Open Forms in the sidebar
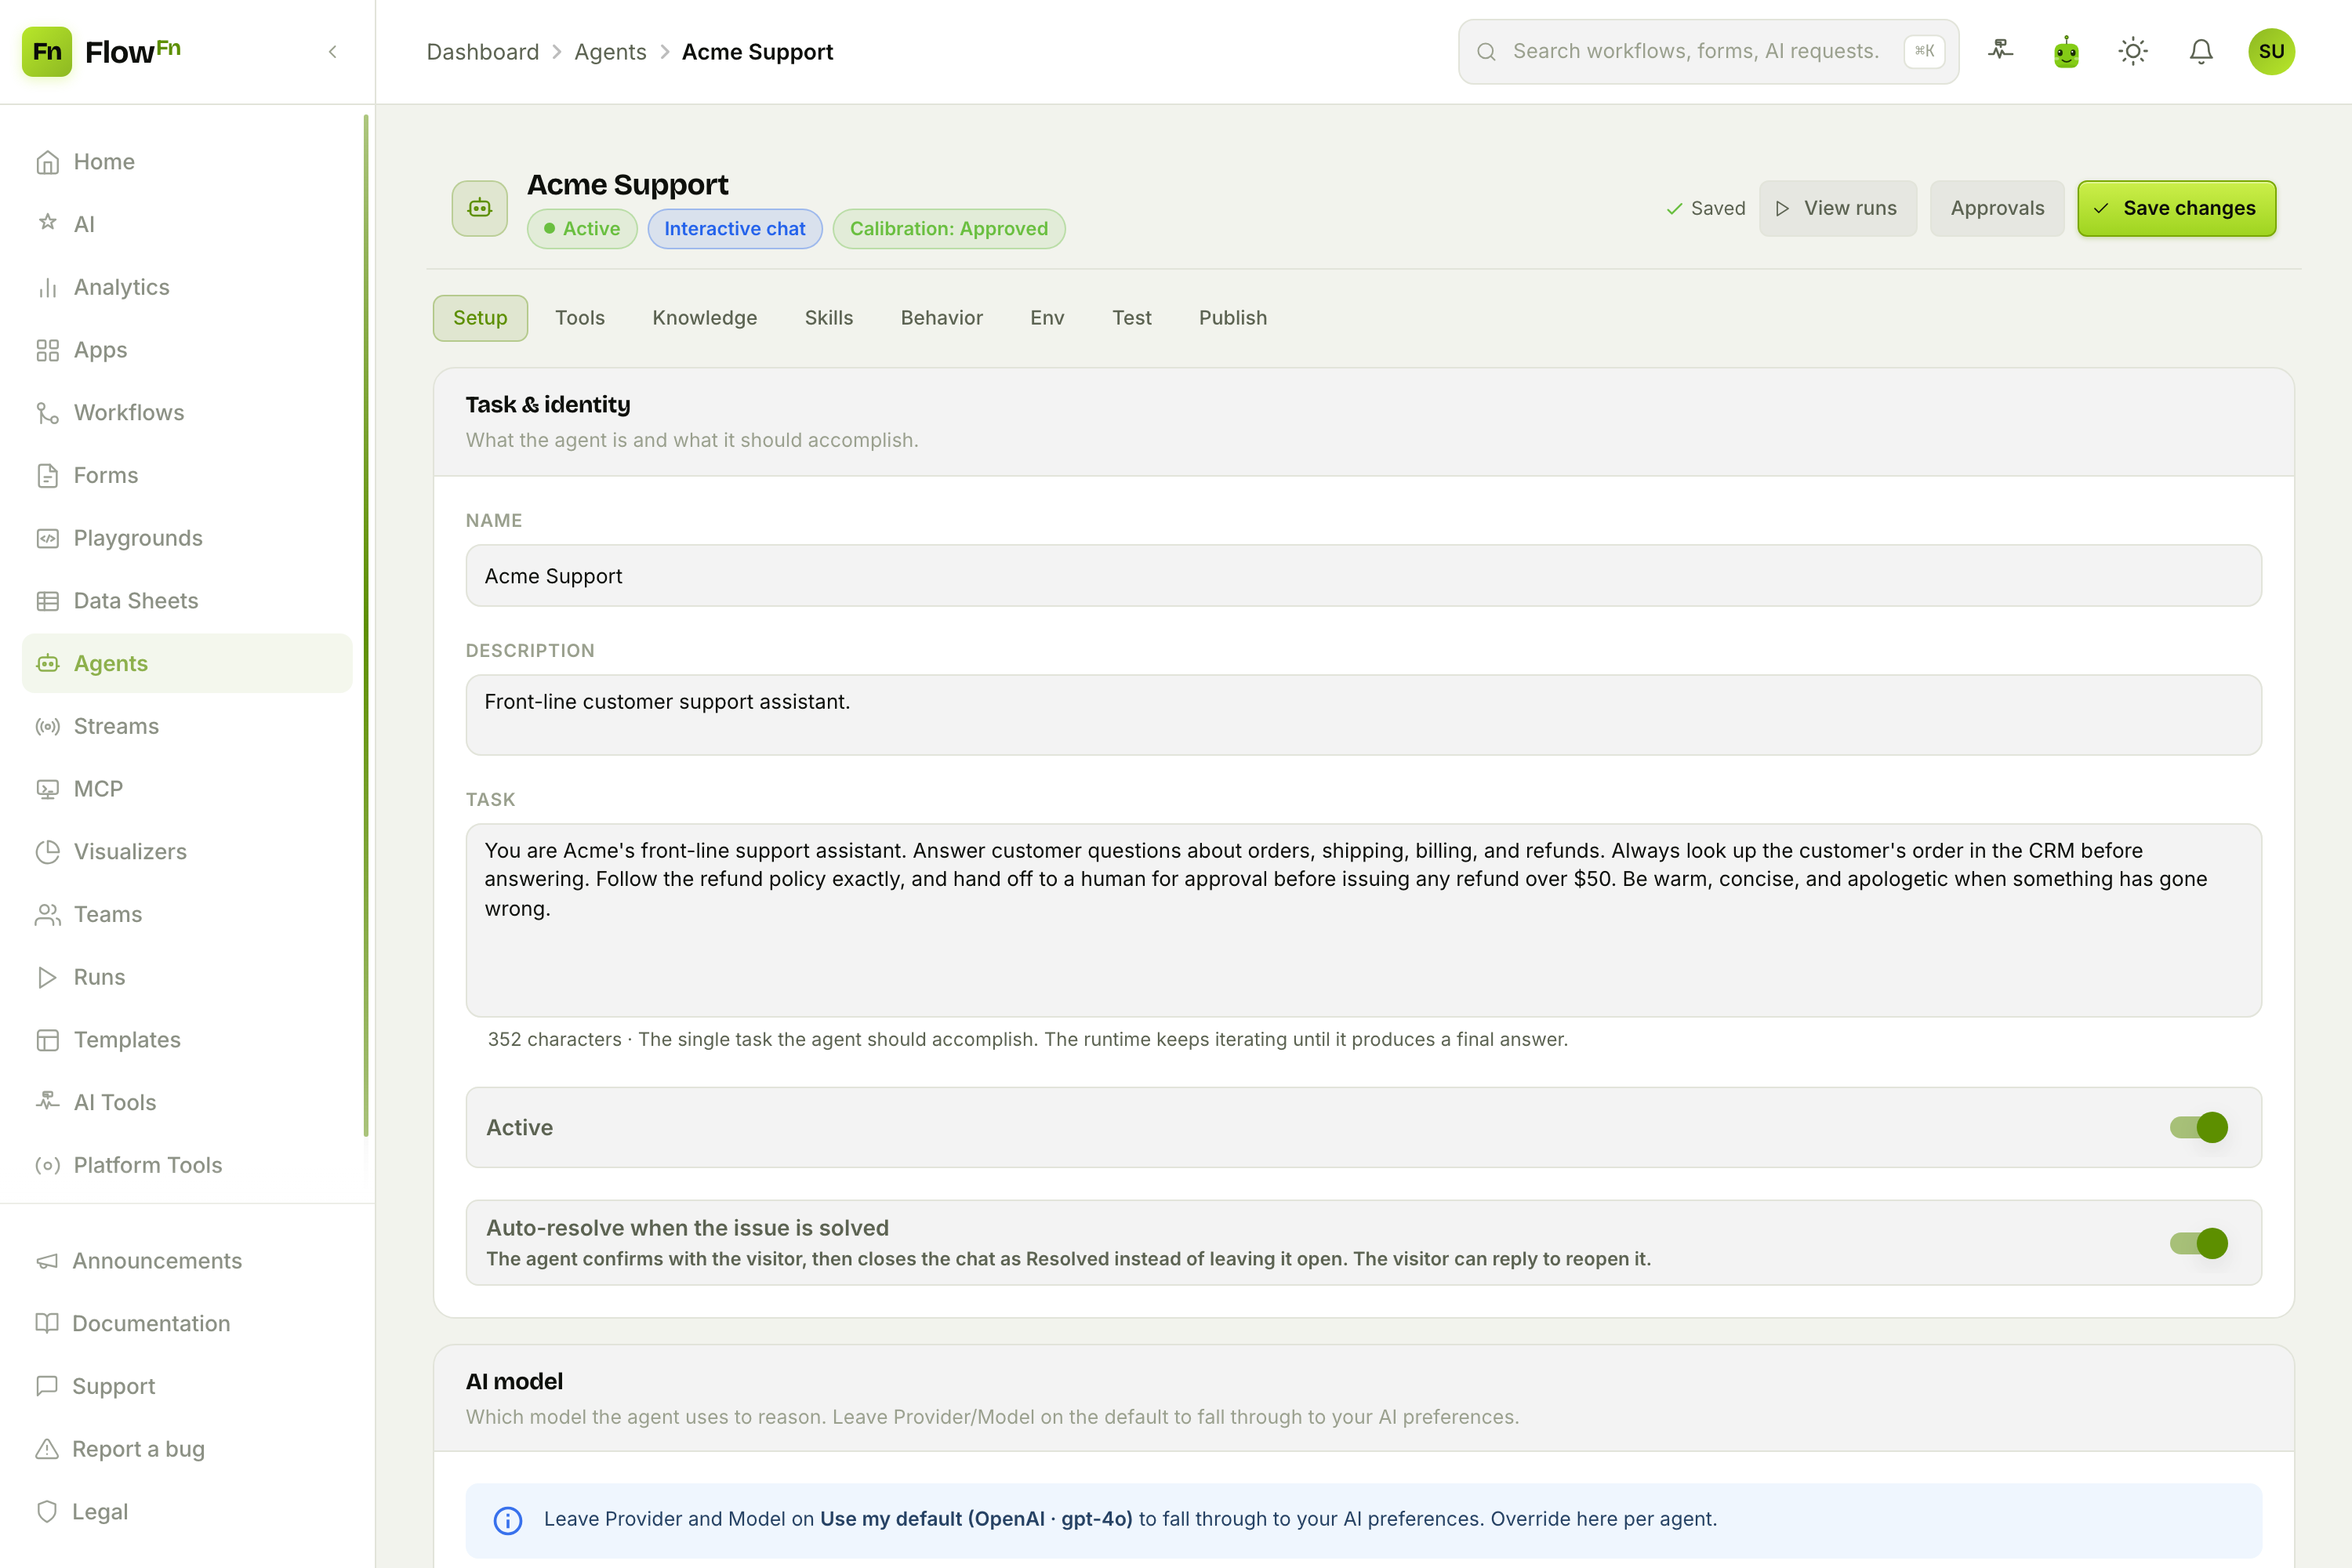Image resolution: width=2352 pixels, height=1568 pixels. point(187,475)
